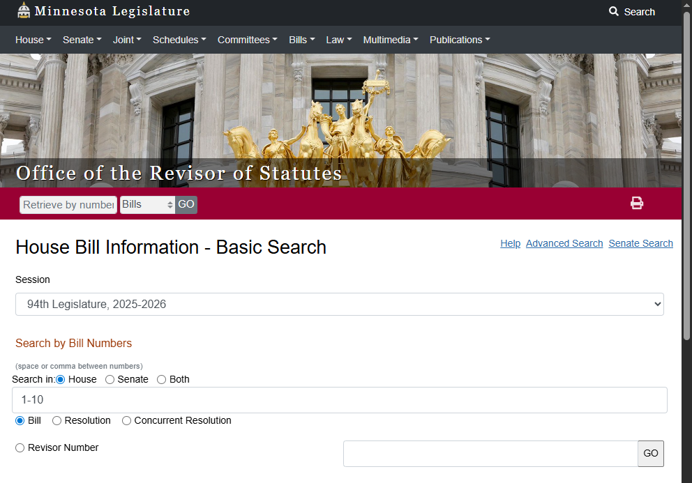Go to Senate Search
Image resolution: width=692 pixels, height=483 pixels.
[x=640, y=243]
